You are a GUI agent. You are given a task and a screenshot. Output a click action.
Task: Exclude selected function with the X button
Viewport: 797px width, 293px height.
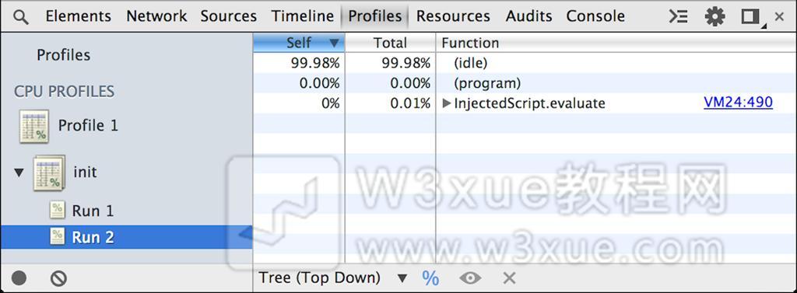pos(509,277)
